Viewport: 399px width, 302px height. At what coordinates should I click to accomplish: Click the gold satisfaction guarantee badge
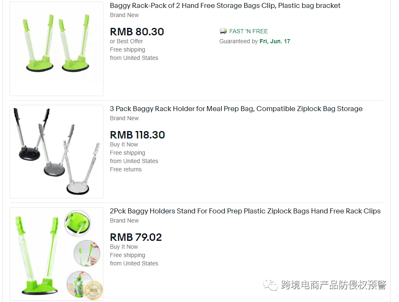point(94,289)
